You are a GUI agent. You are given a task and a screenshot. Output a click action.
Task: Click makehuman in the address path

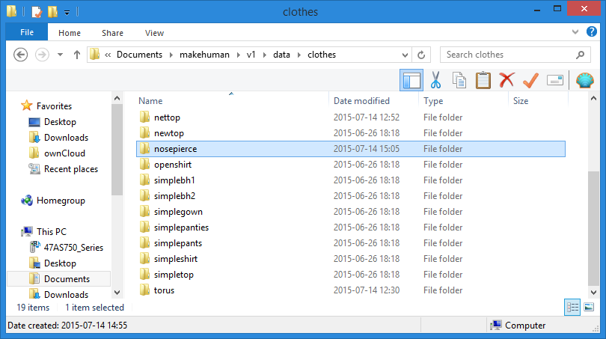point(203,55)
